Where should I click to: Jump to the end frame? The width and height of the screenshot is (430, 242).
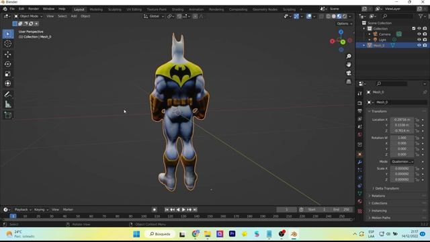tap(195, 210)
